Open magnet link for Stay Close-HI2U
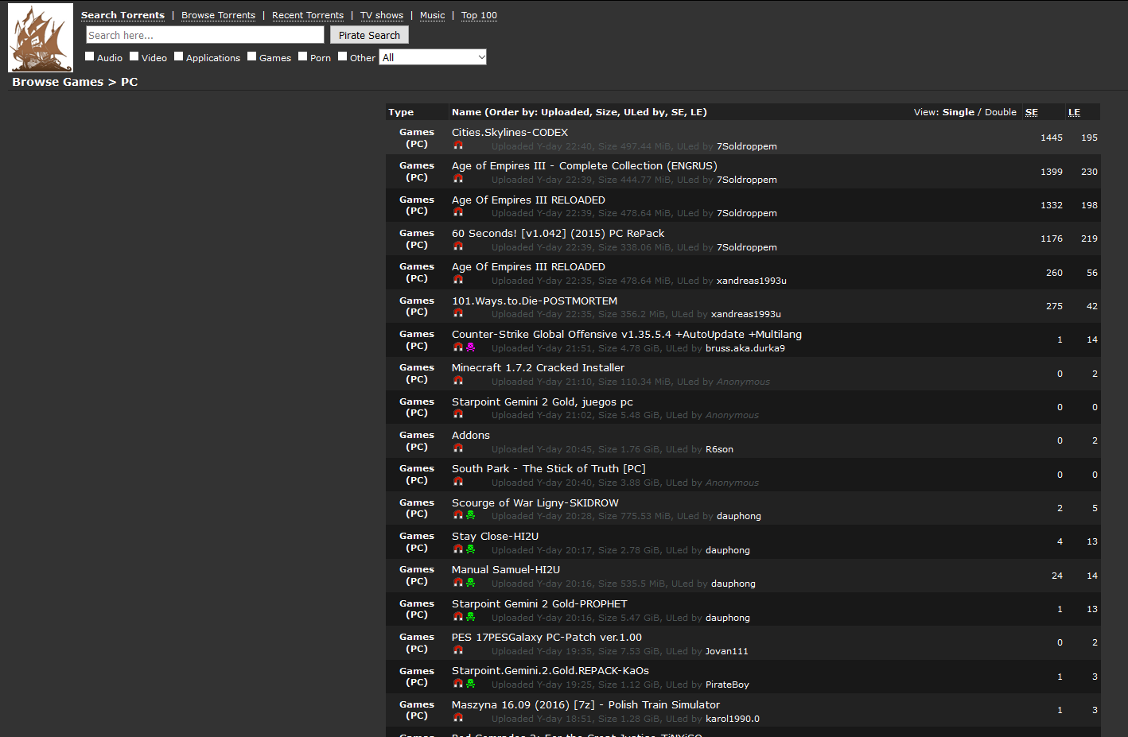Viewport: 1128px width, 737px height. coord(458,549)
